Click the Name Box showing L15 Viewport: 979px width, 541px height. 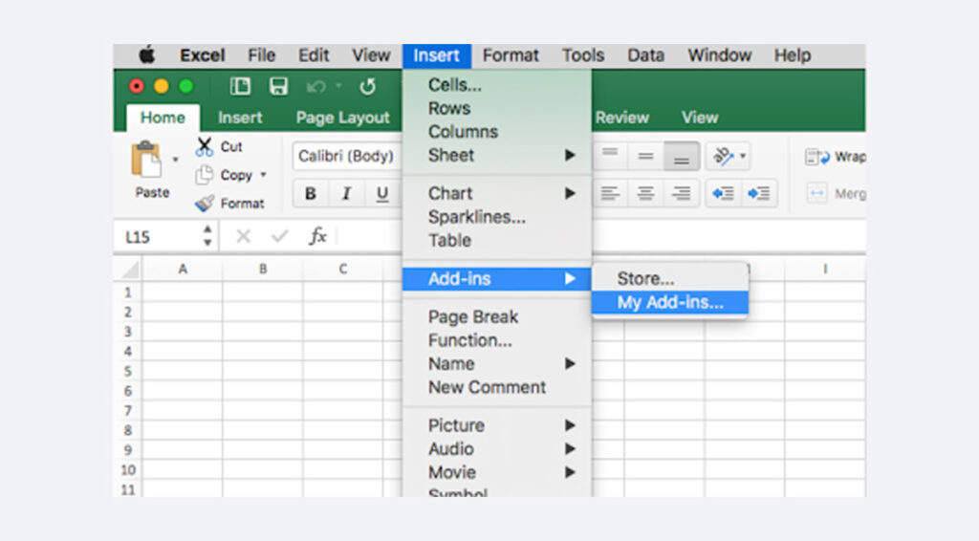tap(160, 237)
